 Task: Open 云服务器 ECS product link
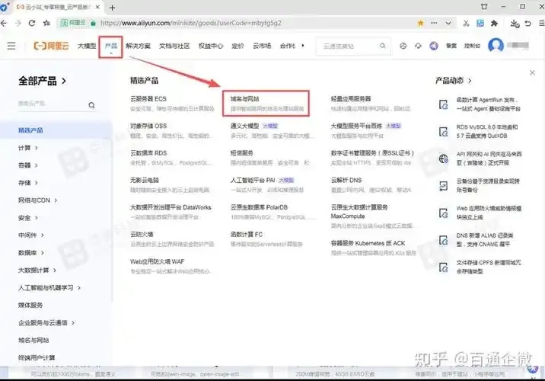point(148,99)
